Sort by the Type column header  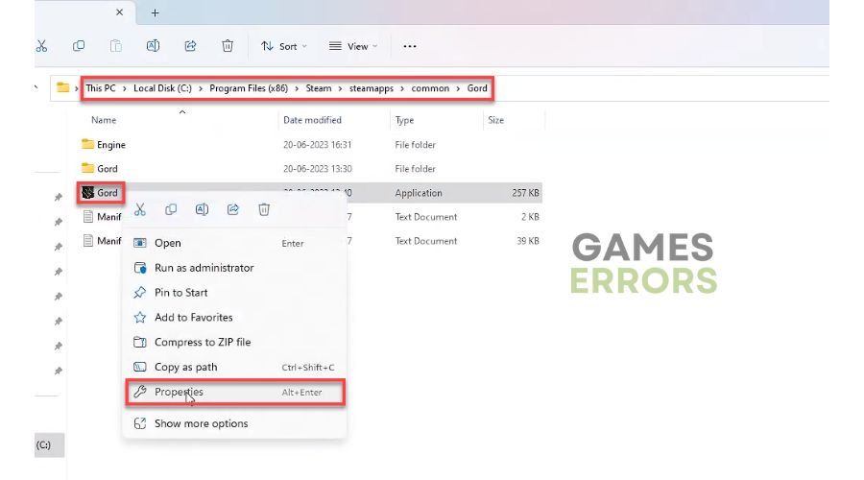point(404,120)
